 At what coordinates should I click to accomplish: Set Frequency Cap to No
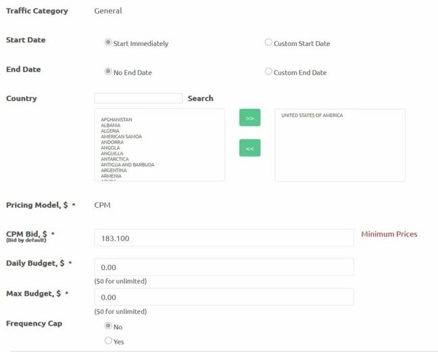[108, 326]
